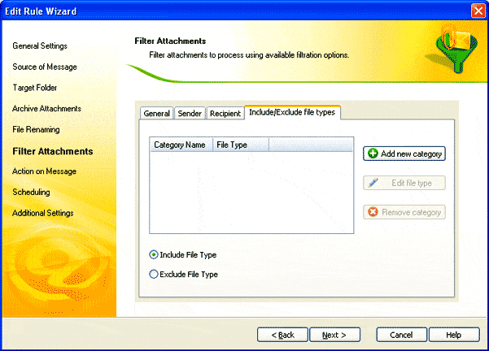
Task: Open Archive Attachments step
Action: (46, 108)
